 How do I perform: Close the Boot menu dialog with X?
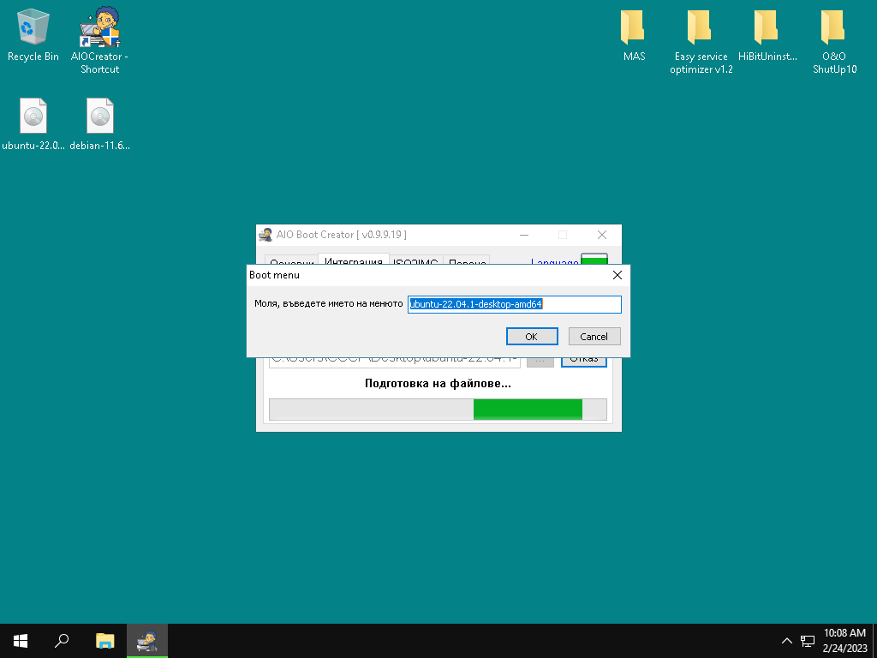[617, 275]
